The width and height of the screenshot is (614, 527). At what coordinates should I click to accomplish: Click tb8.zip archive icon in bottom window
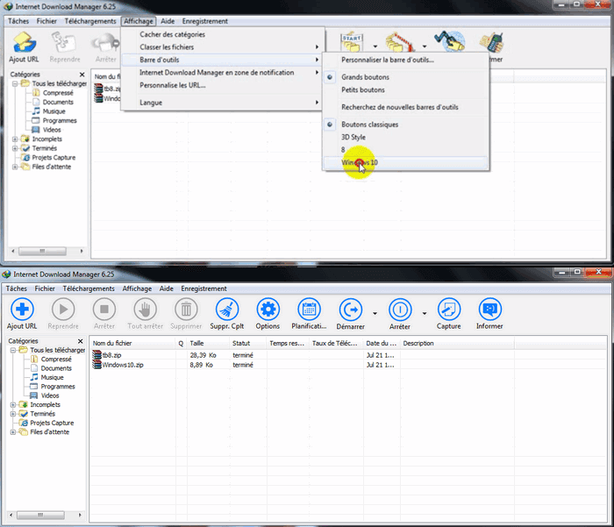(x=96, y=355)
